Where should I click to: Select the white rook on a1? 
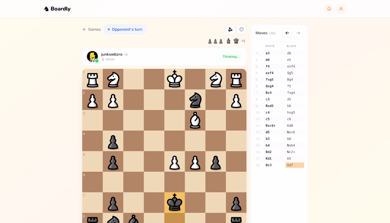[236, 79]
